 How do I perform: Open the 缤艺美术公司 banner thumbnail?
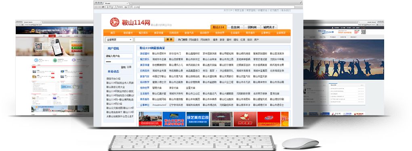coord(198,119)
